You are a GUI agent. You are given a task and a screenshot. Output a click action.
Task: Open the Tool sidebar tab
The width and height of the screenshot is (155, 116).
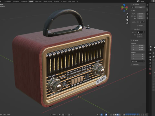pyautogui.click(x=147, y=5)
